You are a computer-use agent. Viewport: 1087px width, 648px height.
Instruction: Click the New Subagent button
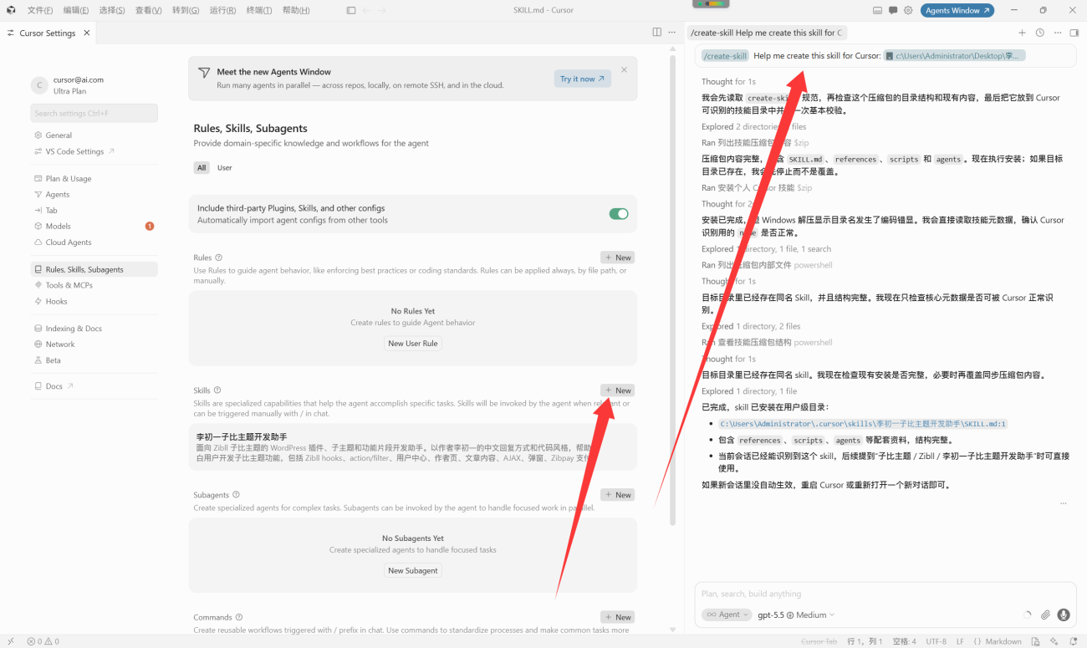(x=413, y=570)
